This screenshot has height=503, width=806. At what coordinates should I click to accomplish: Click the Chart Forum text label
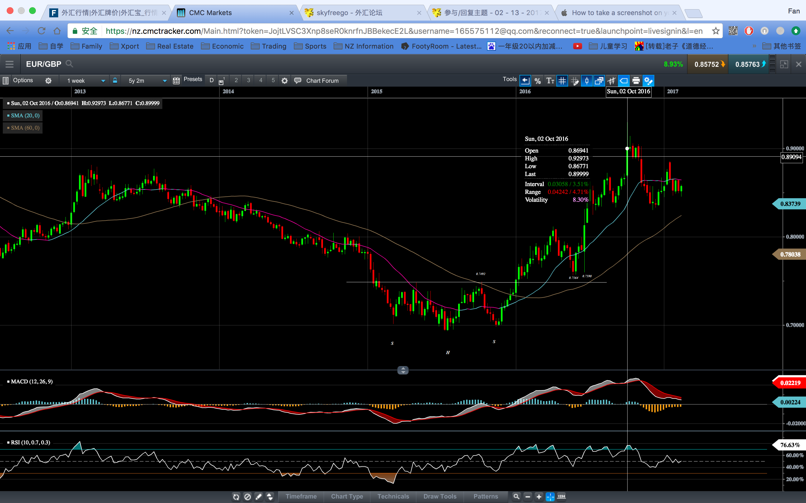click(x=322, y=80)
